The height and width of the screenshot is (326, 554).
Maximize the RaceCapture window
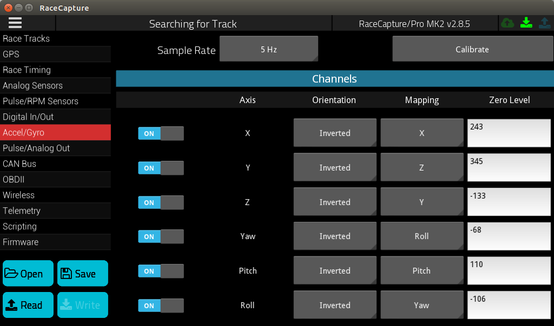pos(29,8)
